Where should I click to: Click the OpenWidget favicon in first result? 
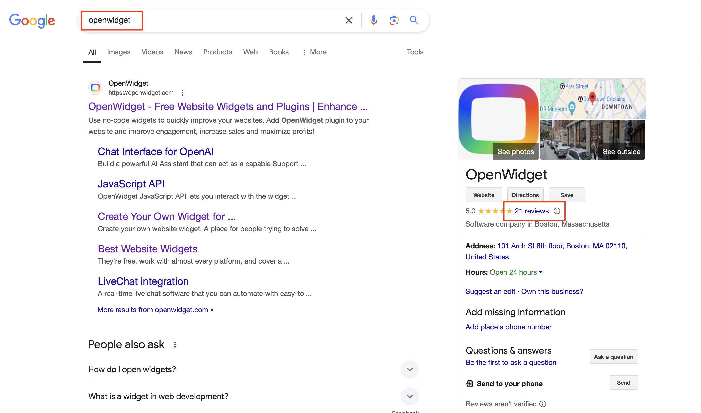(95, 88)
